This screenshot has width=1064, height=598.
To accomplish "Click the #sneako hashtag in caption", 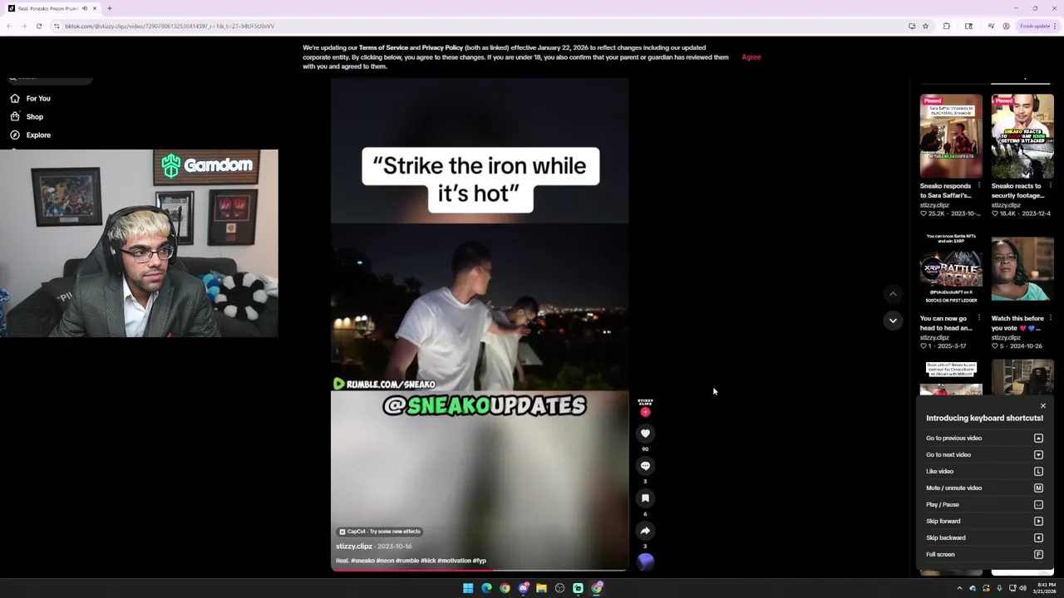I will point(362,561).
